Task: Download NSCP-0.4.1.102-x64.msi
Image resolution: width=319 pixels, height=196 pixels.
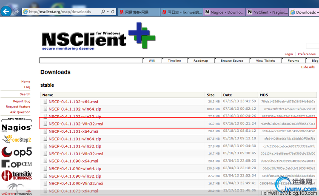Action: click(73, 102)
